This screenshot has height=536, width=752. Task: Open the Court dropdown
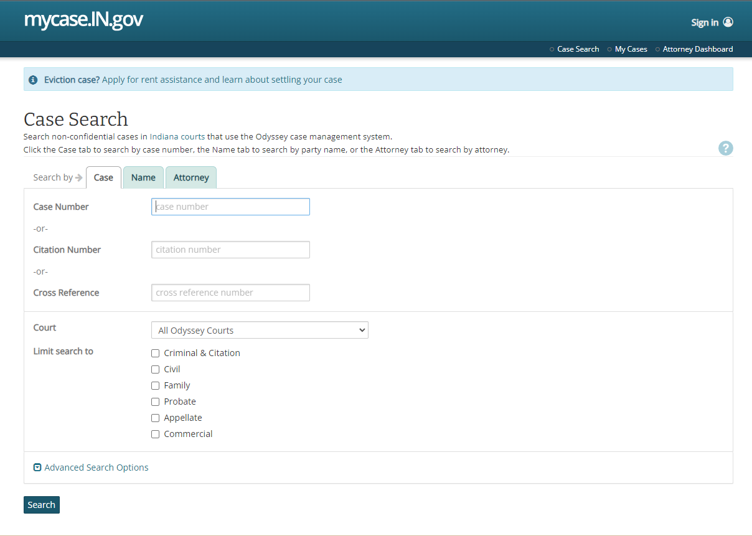click(260, 330)
